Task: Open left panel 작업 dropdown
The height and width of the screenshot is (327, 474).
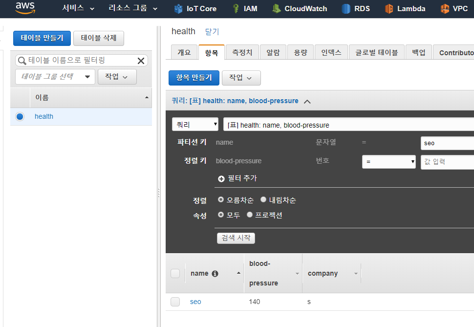Action: [x=117, y=77]
